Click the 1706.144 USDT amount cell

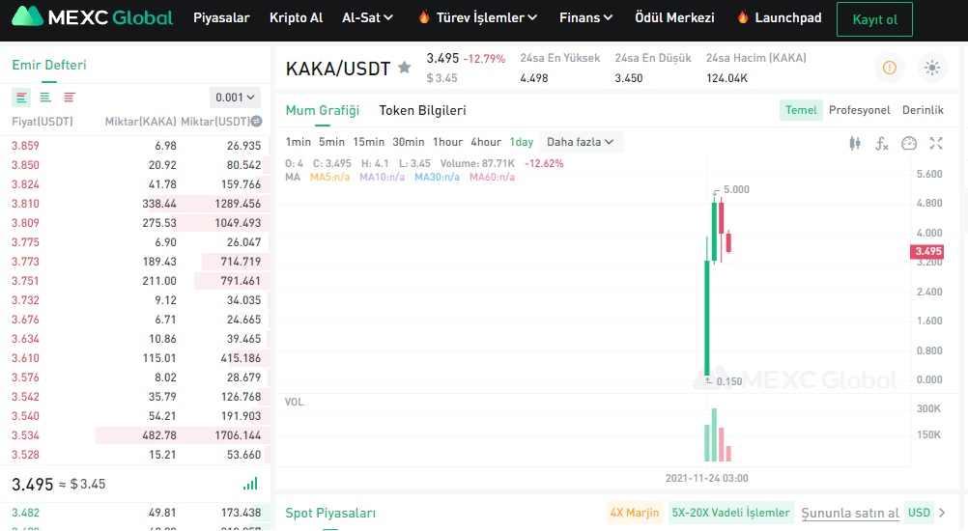238,435
